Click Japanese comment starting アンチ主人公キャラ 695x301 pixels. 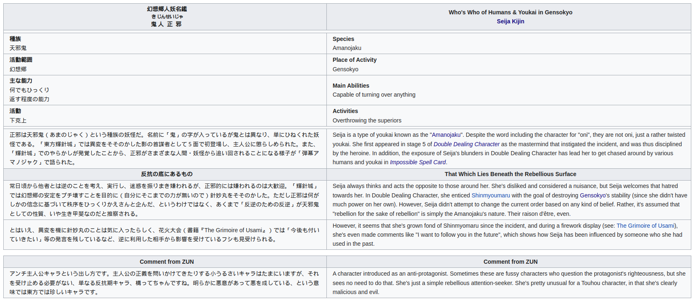coord(165,283)
